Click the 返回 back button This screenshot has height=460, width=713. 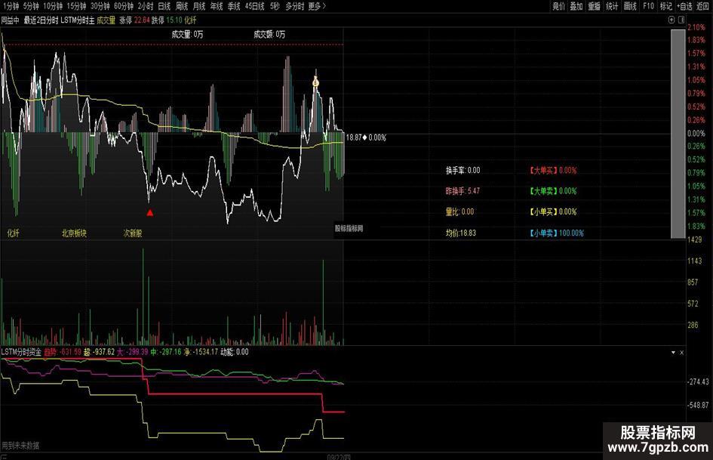tap(702, 6)
